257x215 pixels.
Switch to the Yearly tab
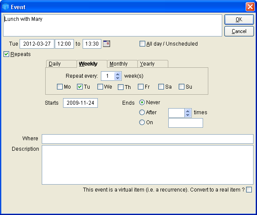[153, 64]
